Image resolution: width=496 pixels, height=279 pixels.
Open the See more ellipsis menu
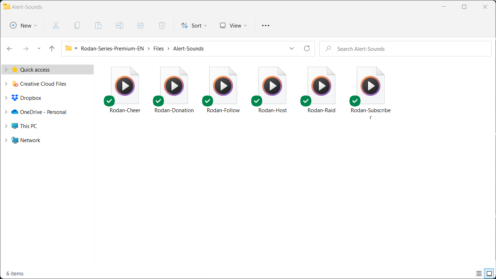[265, 25]
